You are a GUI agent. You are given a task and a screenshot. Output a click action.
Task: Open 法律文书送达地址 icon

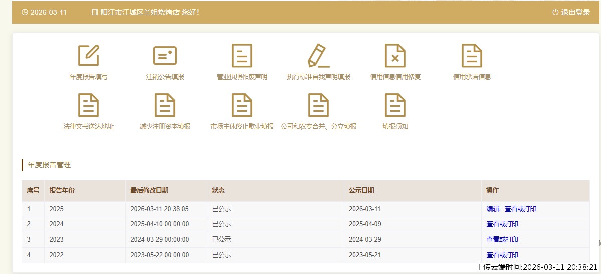point(88,105)
